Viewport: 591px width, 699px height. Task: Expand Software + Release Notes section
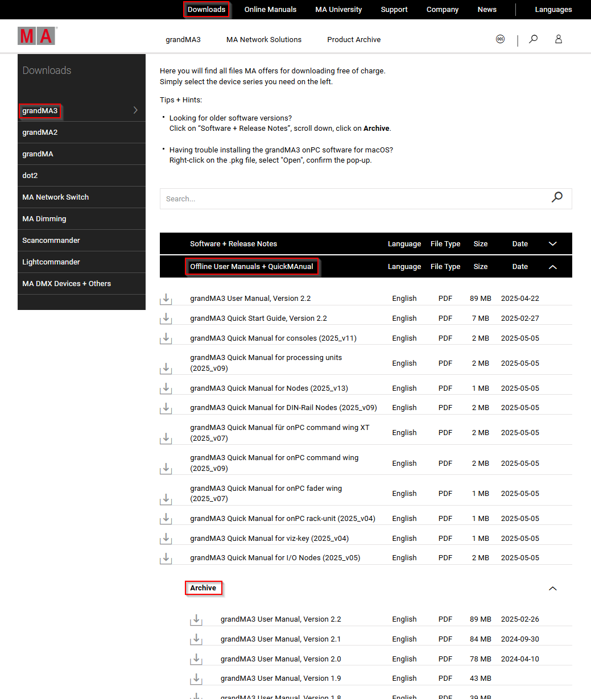point(552,244)
